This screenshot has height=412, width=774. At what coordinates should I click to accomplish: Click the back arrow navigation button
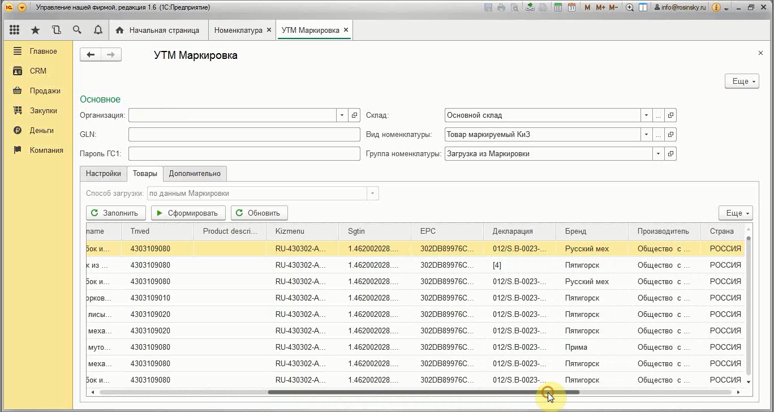pyautogui.click(x=91, y=55)
